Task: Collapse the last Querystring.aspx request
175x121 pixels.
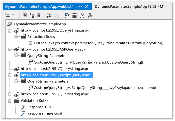Action: pos(10,94)
